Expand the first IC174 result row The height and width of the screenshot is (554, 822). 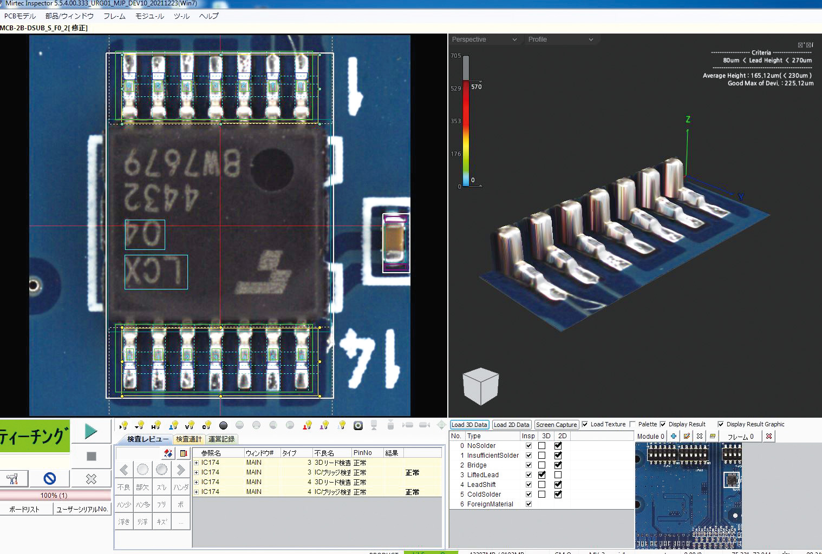(x=197, y=463)
